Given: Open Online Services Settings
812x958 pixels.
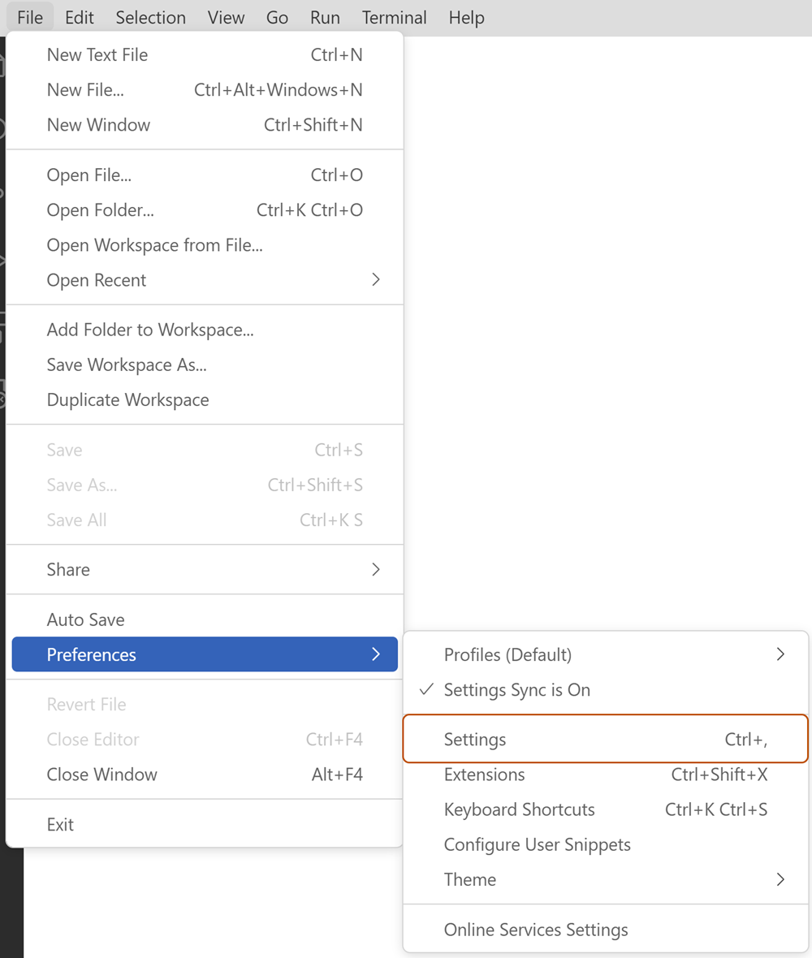Looking at the screenshot, I should (x=536, y=929).
